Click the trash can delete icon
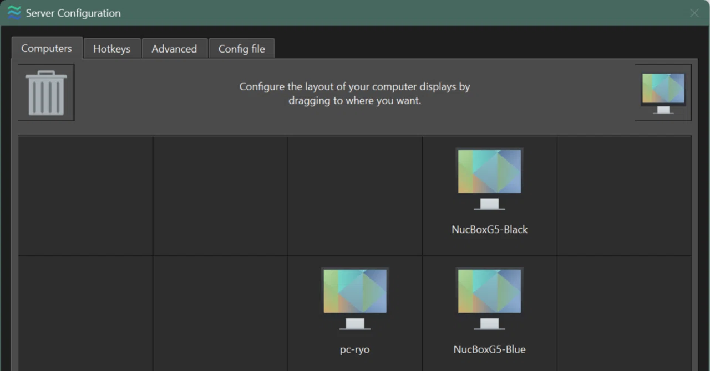The width and height of the screenshot is (710, 371). pos(46,92)
